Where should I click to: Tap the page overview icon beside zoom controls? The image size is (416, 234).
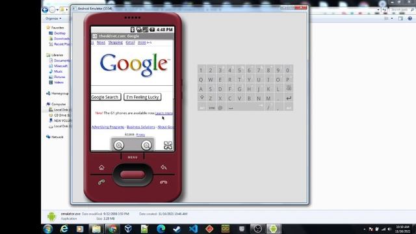[168, 145]
